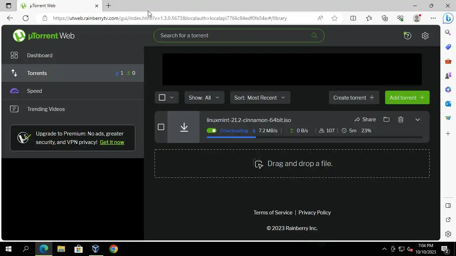
Task: Open File Explorer from taskbar
Action: click(x=61, y=249)
